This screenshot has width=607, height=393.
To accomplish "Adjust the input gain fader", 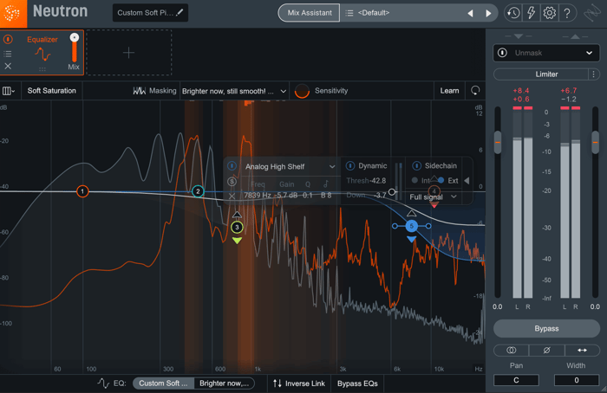I will [x=498, y=142].
